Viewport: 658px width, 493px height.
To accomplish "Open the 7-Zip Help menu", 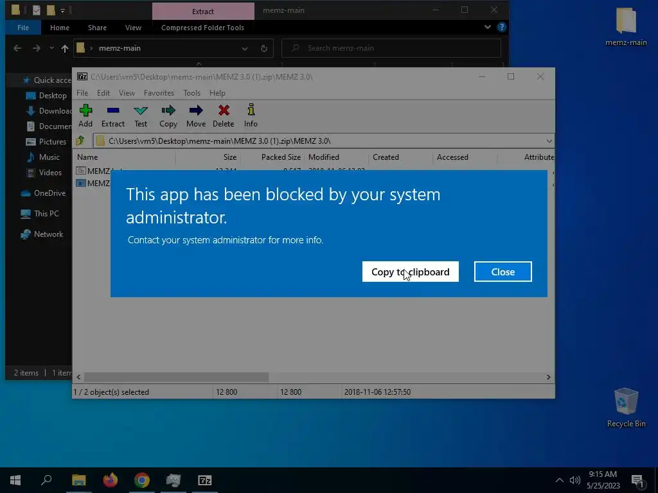I will pyautogui.click(x=217, y=93).
